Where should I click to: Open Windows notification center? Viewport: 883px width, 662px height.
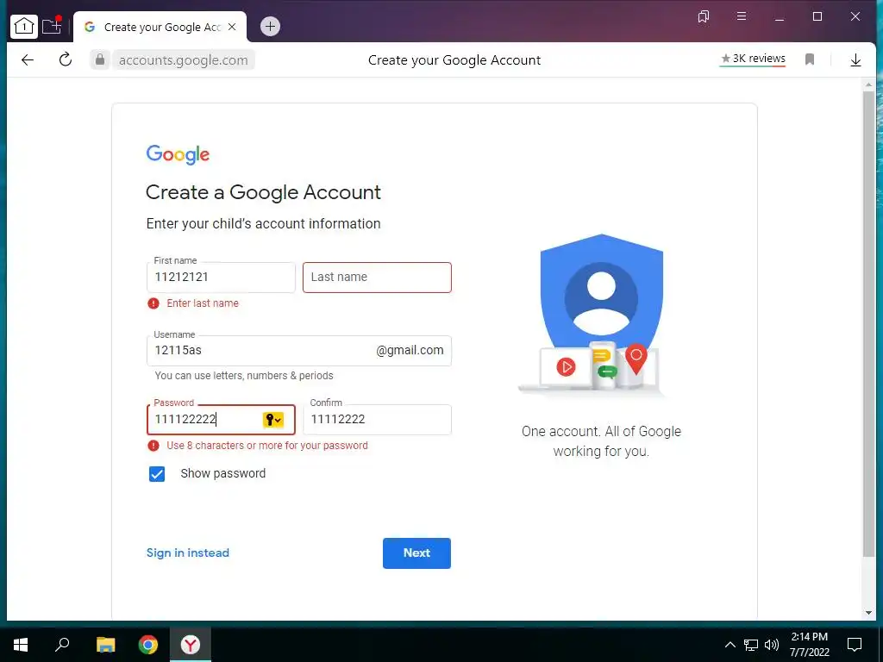[855, 645]
